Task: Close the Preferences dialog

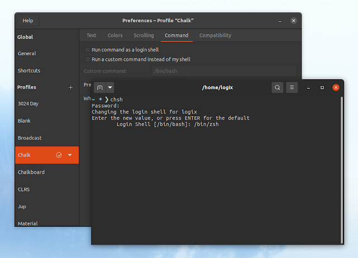Action: pos(294,21)
